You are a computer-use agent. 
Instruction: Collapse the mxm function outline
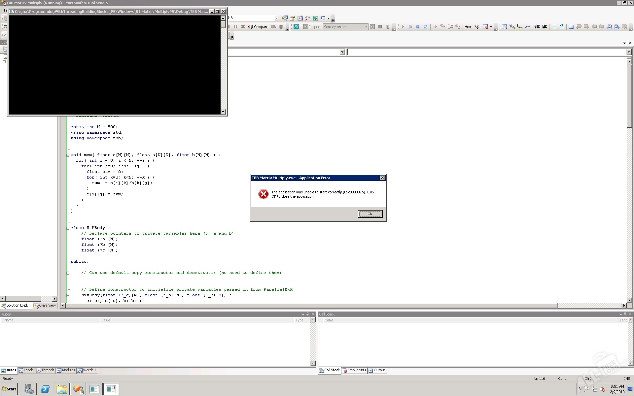(68, 155)
